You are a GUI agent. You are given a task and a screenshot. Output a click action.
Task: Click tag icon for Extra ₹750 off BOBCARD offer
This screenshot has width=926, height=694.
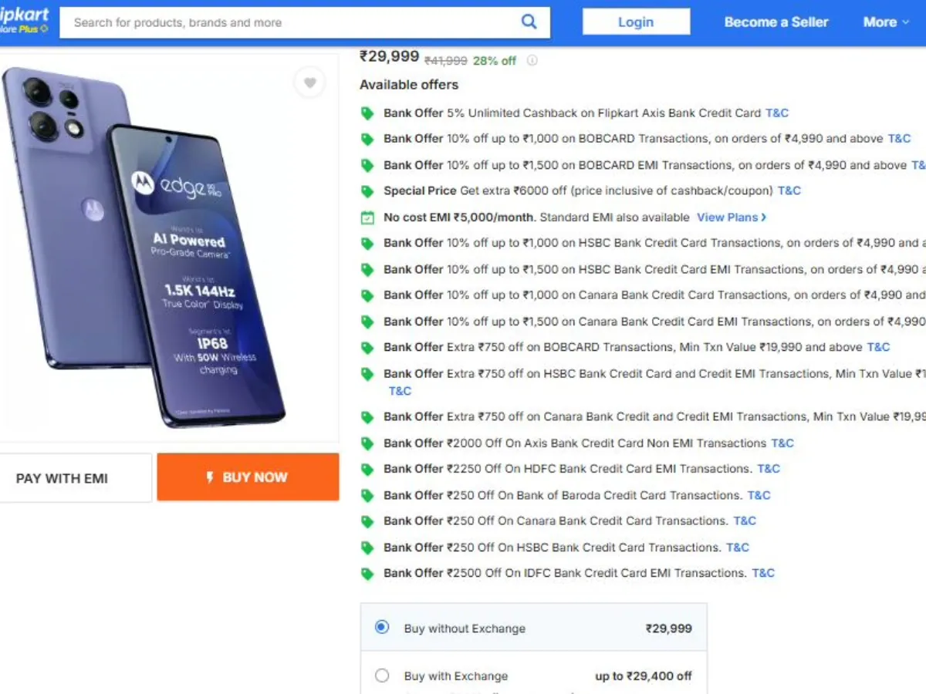pos(368,348)
